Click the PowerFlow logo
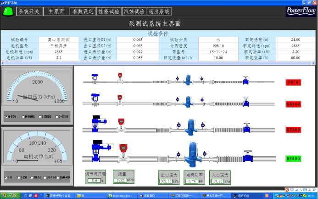The width and height of the screenshot is (318, 199). pos(301,11)
